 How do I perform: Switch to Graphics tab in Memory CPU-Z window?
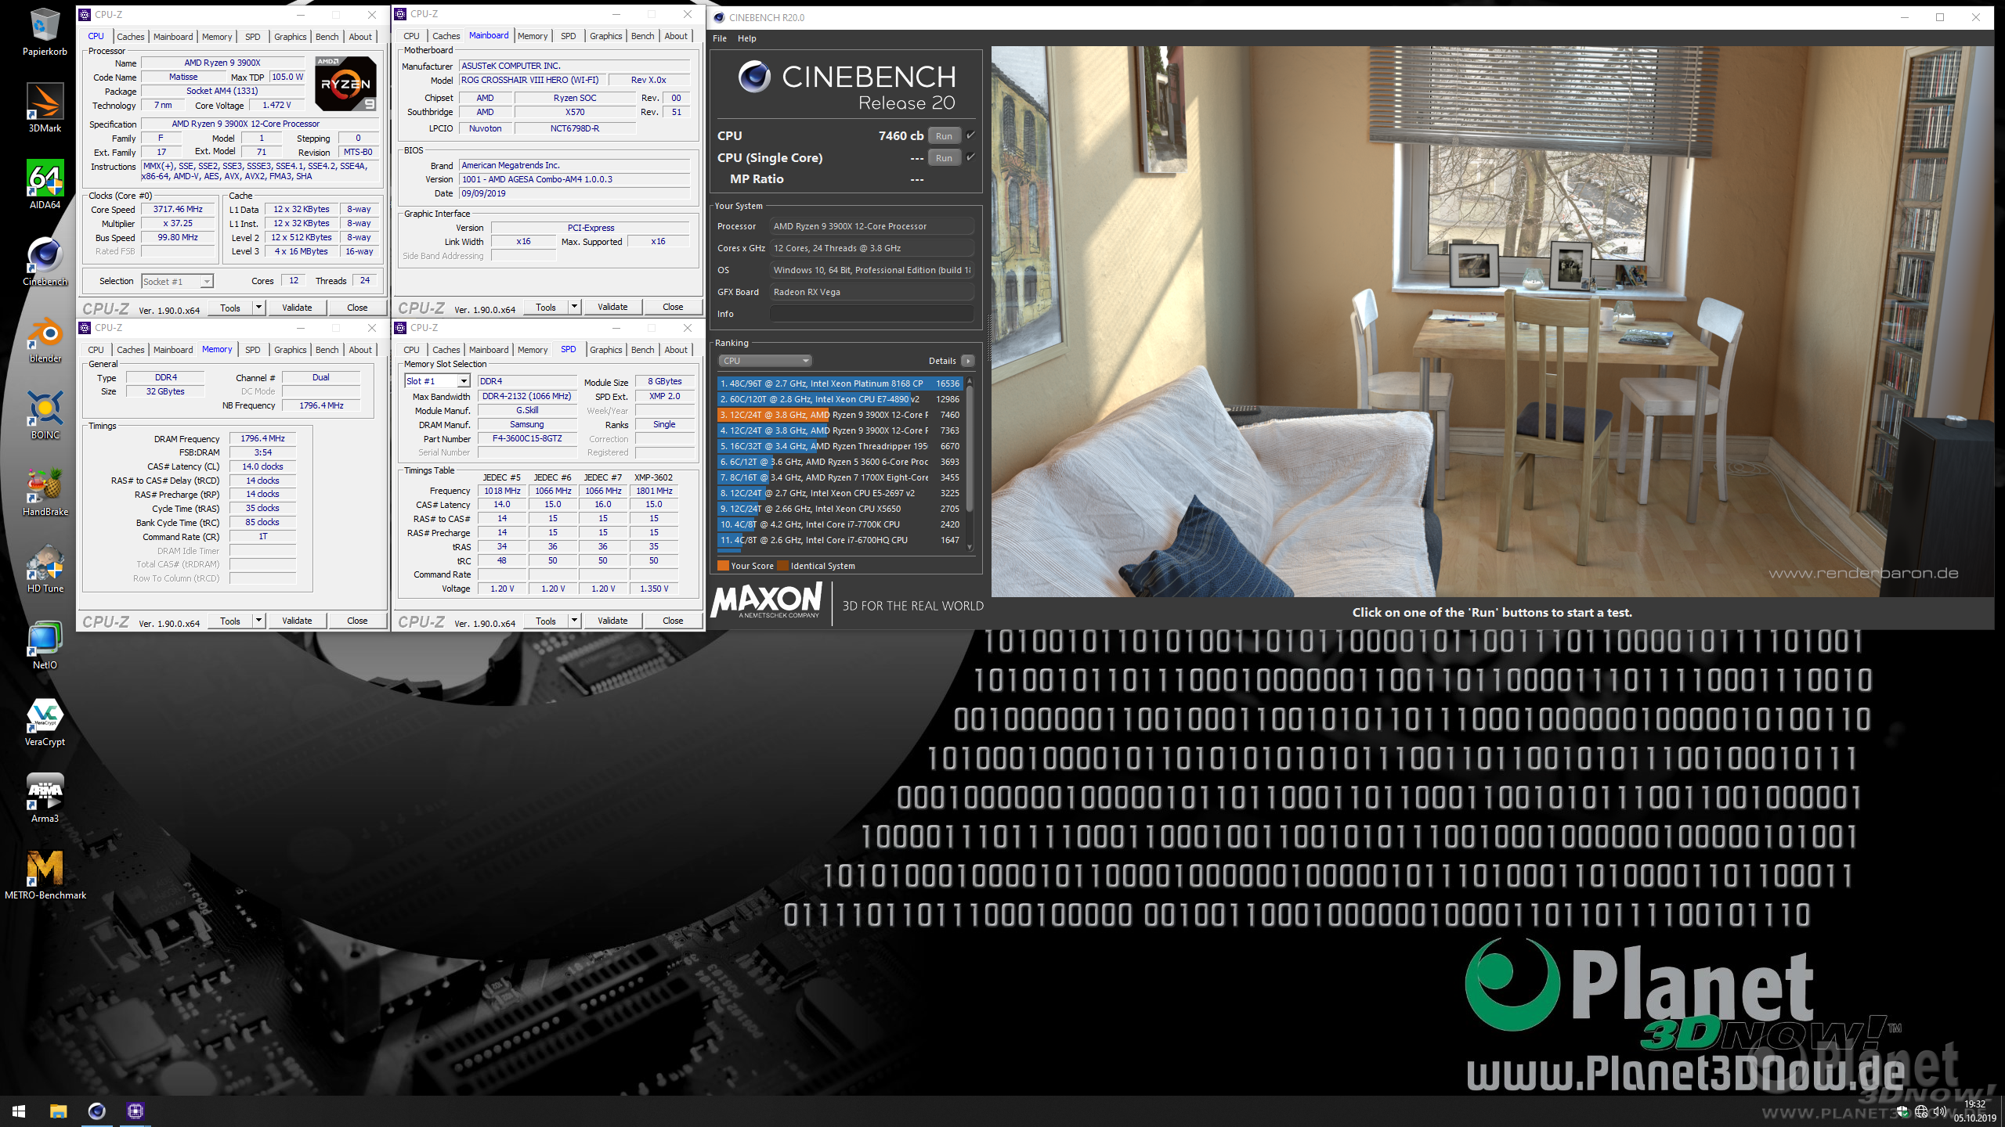point(290,350)
